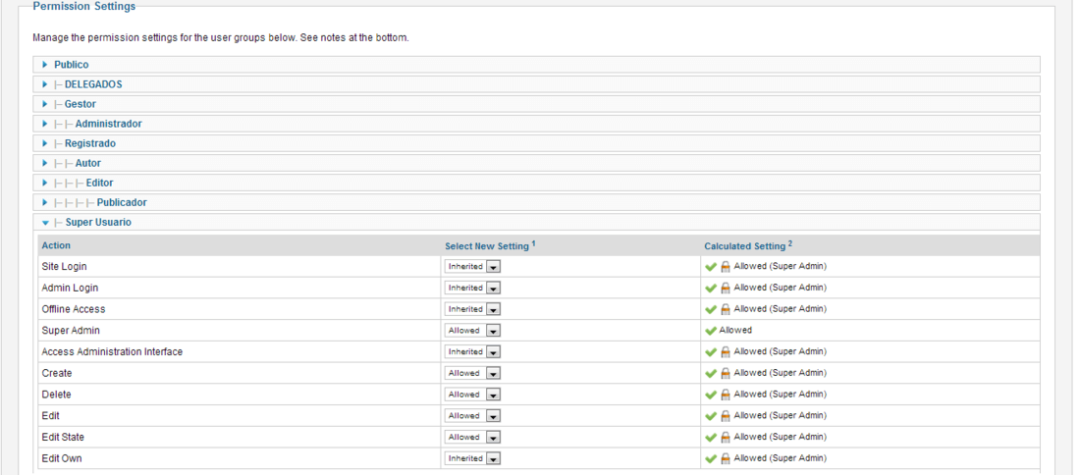1080x475 pixels.
Task: Expand the DELEGADOS group panel
Action: point(536,84)
